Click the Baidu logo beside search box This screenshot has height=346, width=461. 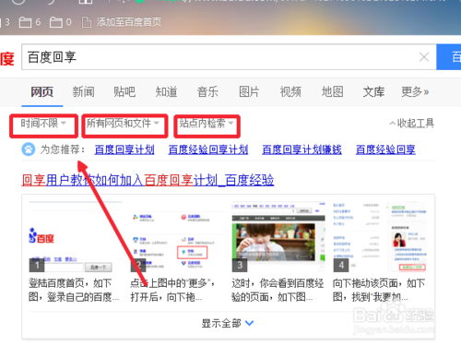tap(6, 58)
